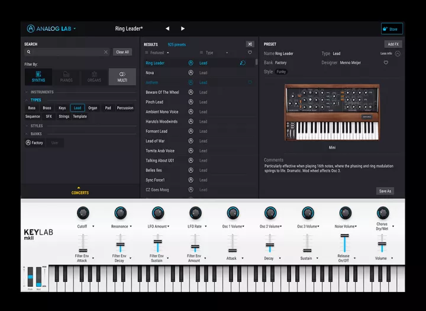
Task: Toggle the Template type filter
Action: (x=80, y=116)
